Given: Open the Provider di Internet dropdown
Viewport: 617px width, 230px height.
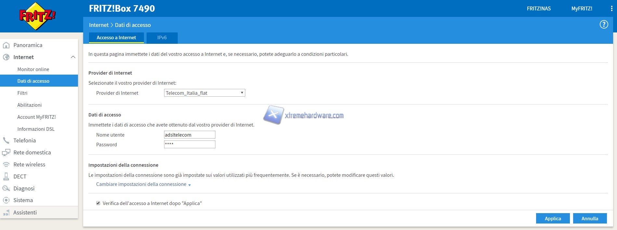Looking at the screenshot, I should [204, 93].
